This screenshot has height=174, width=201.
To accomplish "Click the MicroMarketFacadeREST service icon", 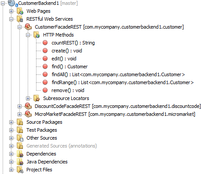I will click(x=28, y=114).
